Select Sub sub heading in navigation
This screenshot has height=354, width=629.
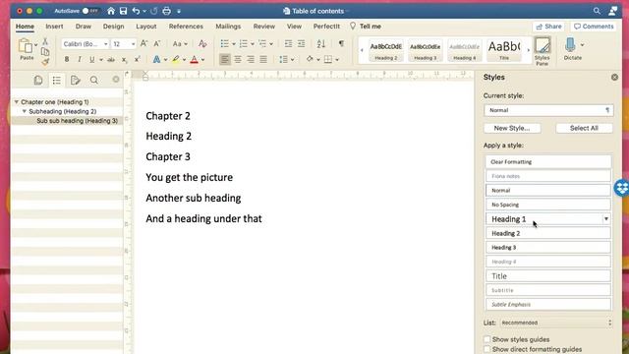(77, 120)
